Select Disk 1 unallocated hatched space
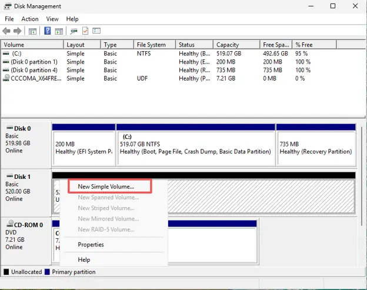 261,196
